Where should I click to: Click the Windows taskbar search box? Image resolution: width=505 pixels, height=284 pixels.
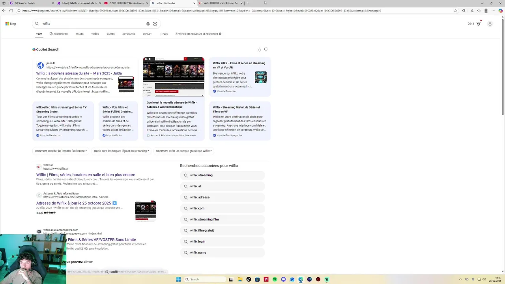pos(205,279)
